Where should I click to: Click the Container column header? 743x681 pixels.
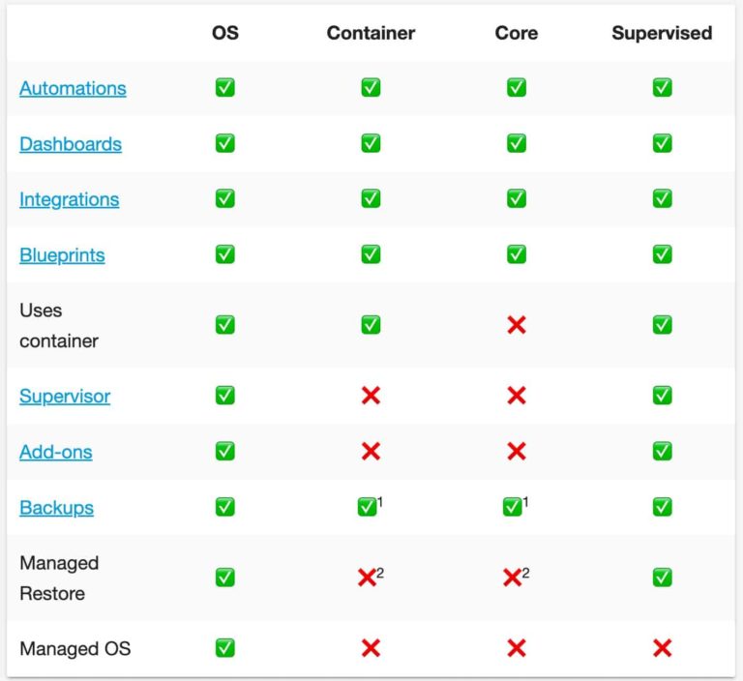point(371,33)
